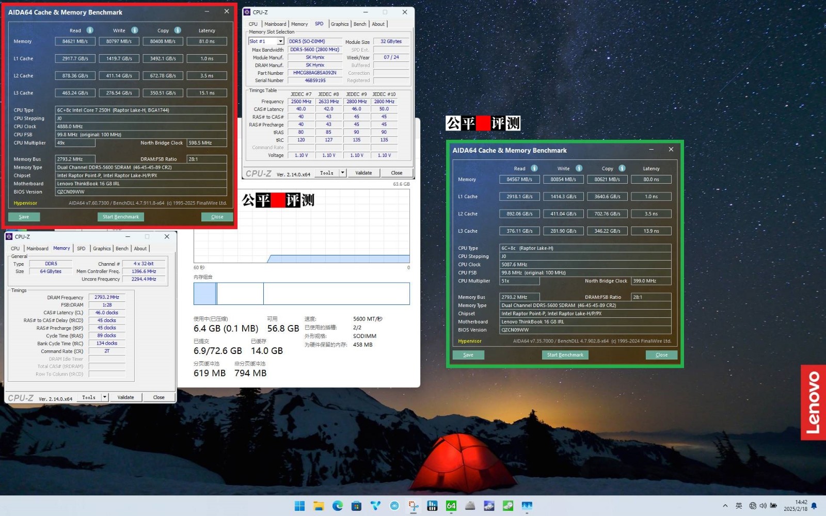Screen dimensions: 826x516
Task: Click the Copy info icon in green-framed AIDA64
Action: (x=622, y=168)
